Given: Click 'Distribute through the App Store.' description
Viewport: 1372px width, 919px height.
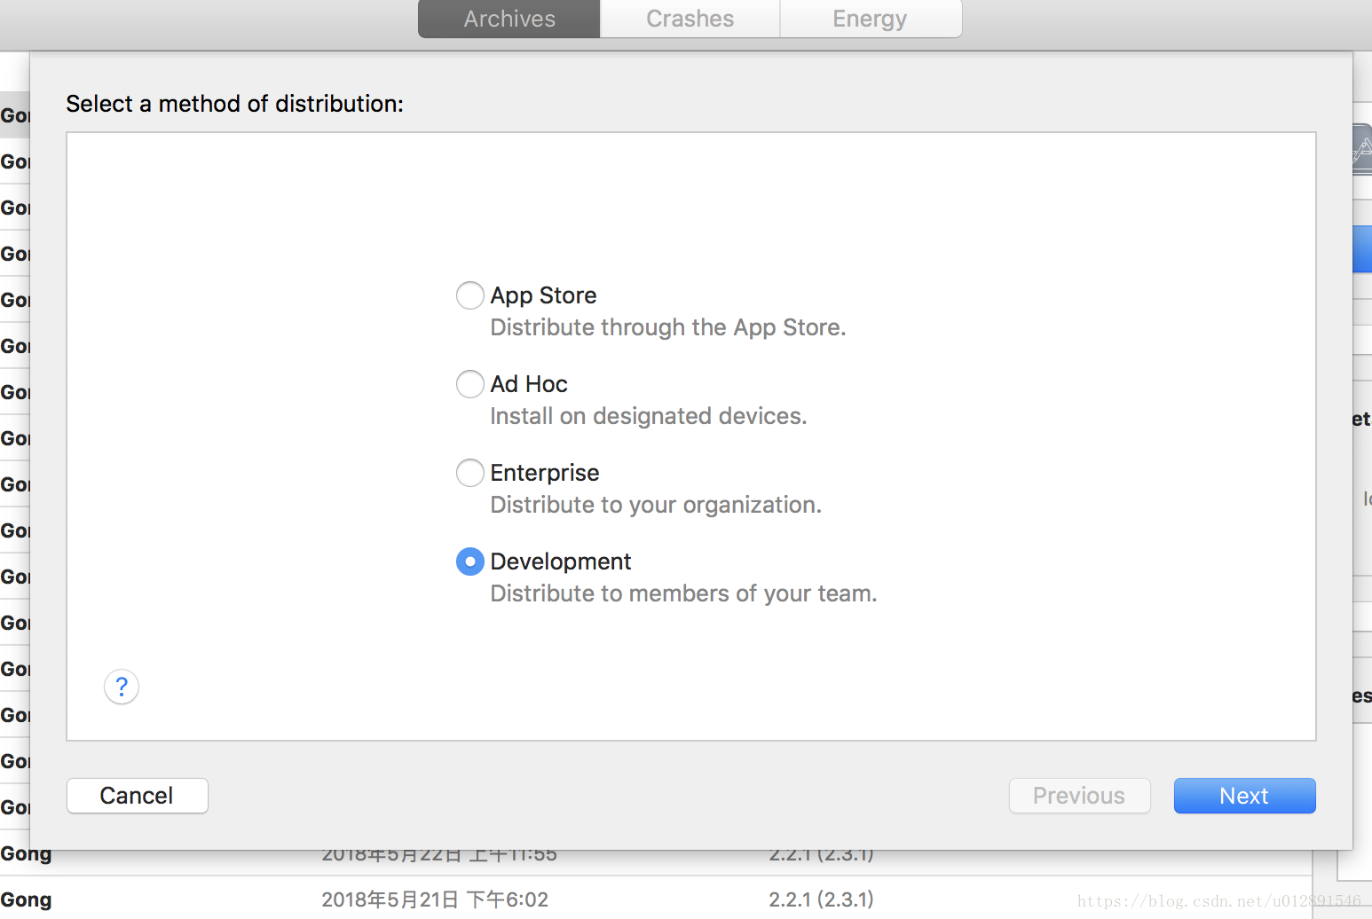Looking at the screenshot, I should tap(668, 327).
